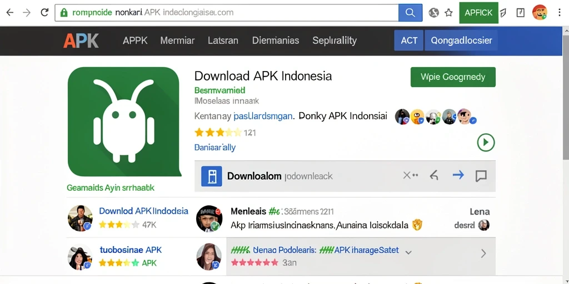
Task: Click the pen-shaped extension icon after APFICK
Action: click(x=503, y=13)
